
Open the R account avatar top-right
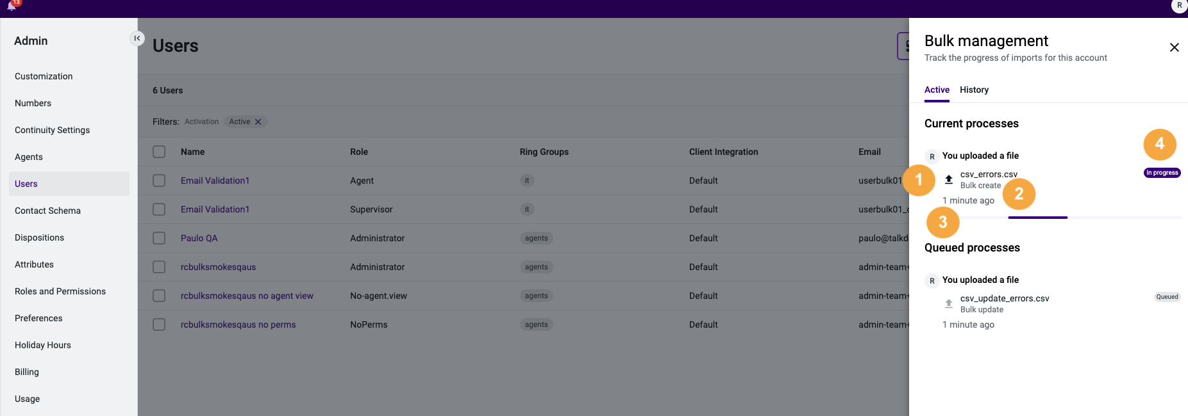(1178, 6)
